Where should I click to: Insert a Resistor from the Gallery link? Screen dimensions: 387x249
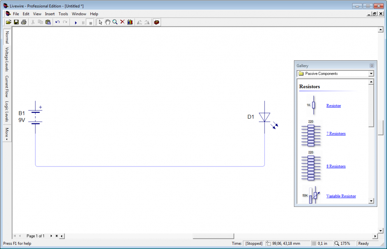(333, 105)
